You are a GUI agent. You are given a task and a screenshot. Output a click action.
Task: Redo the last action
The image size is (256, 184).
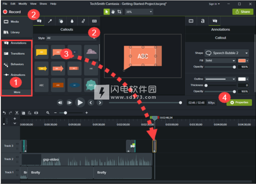point(11,113)
